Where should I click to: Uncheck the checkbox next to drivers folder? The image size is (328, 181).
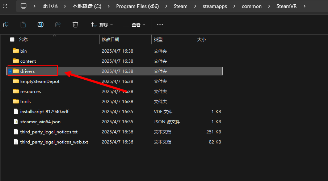point(10,71)
